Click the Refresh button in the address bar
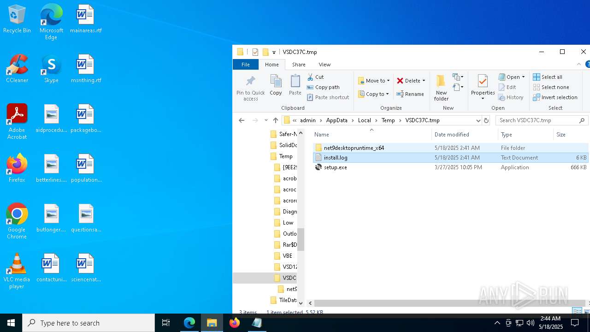590x332 pixels. 486,120
